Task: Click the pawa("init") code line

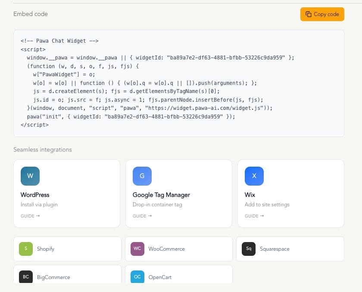Action: (x=131, y=116)
